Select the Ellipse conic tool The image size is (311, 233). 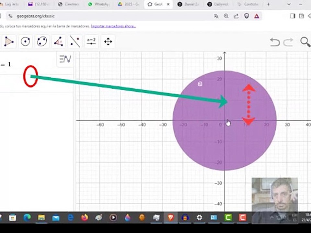tap(42, 42)
